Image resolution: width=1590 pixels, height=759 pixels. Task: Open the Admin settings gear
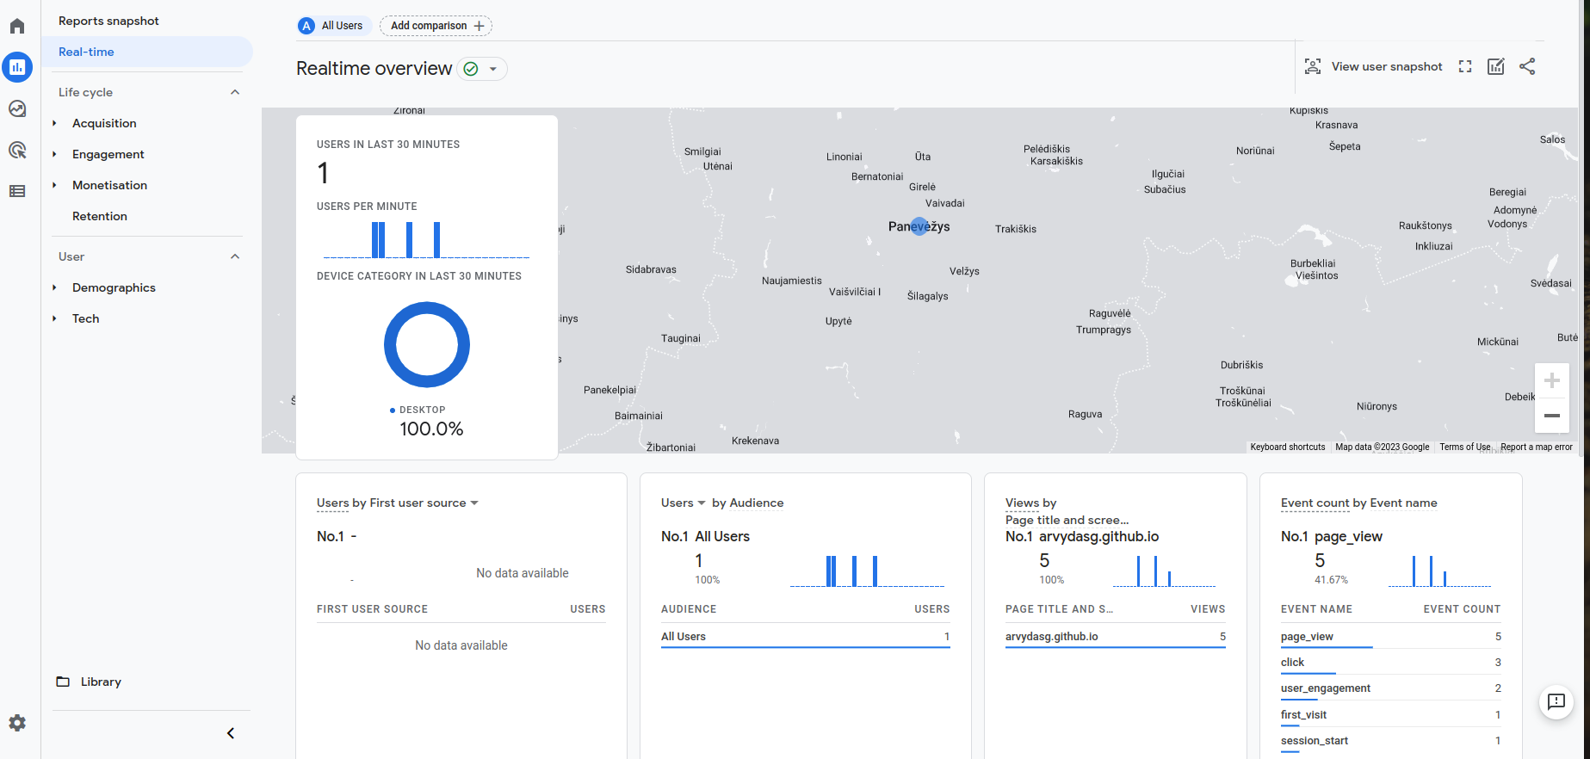click(17, 723)
